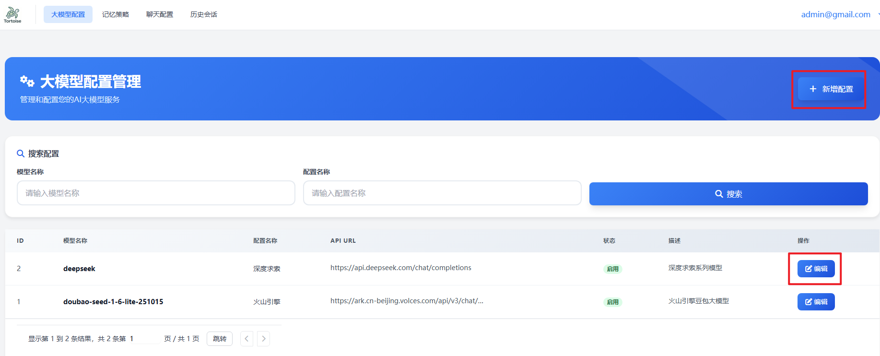Focus the 请输入模型名称 input field
This screenshot has width=880, height=356.
click(x=156, y=193)
